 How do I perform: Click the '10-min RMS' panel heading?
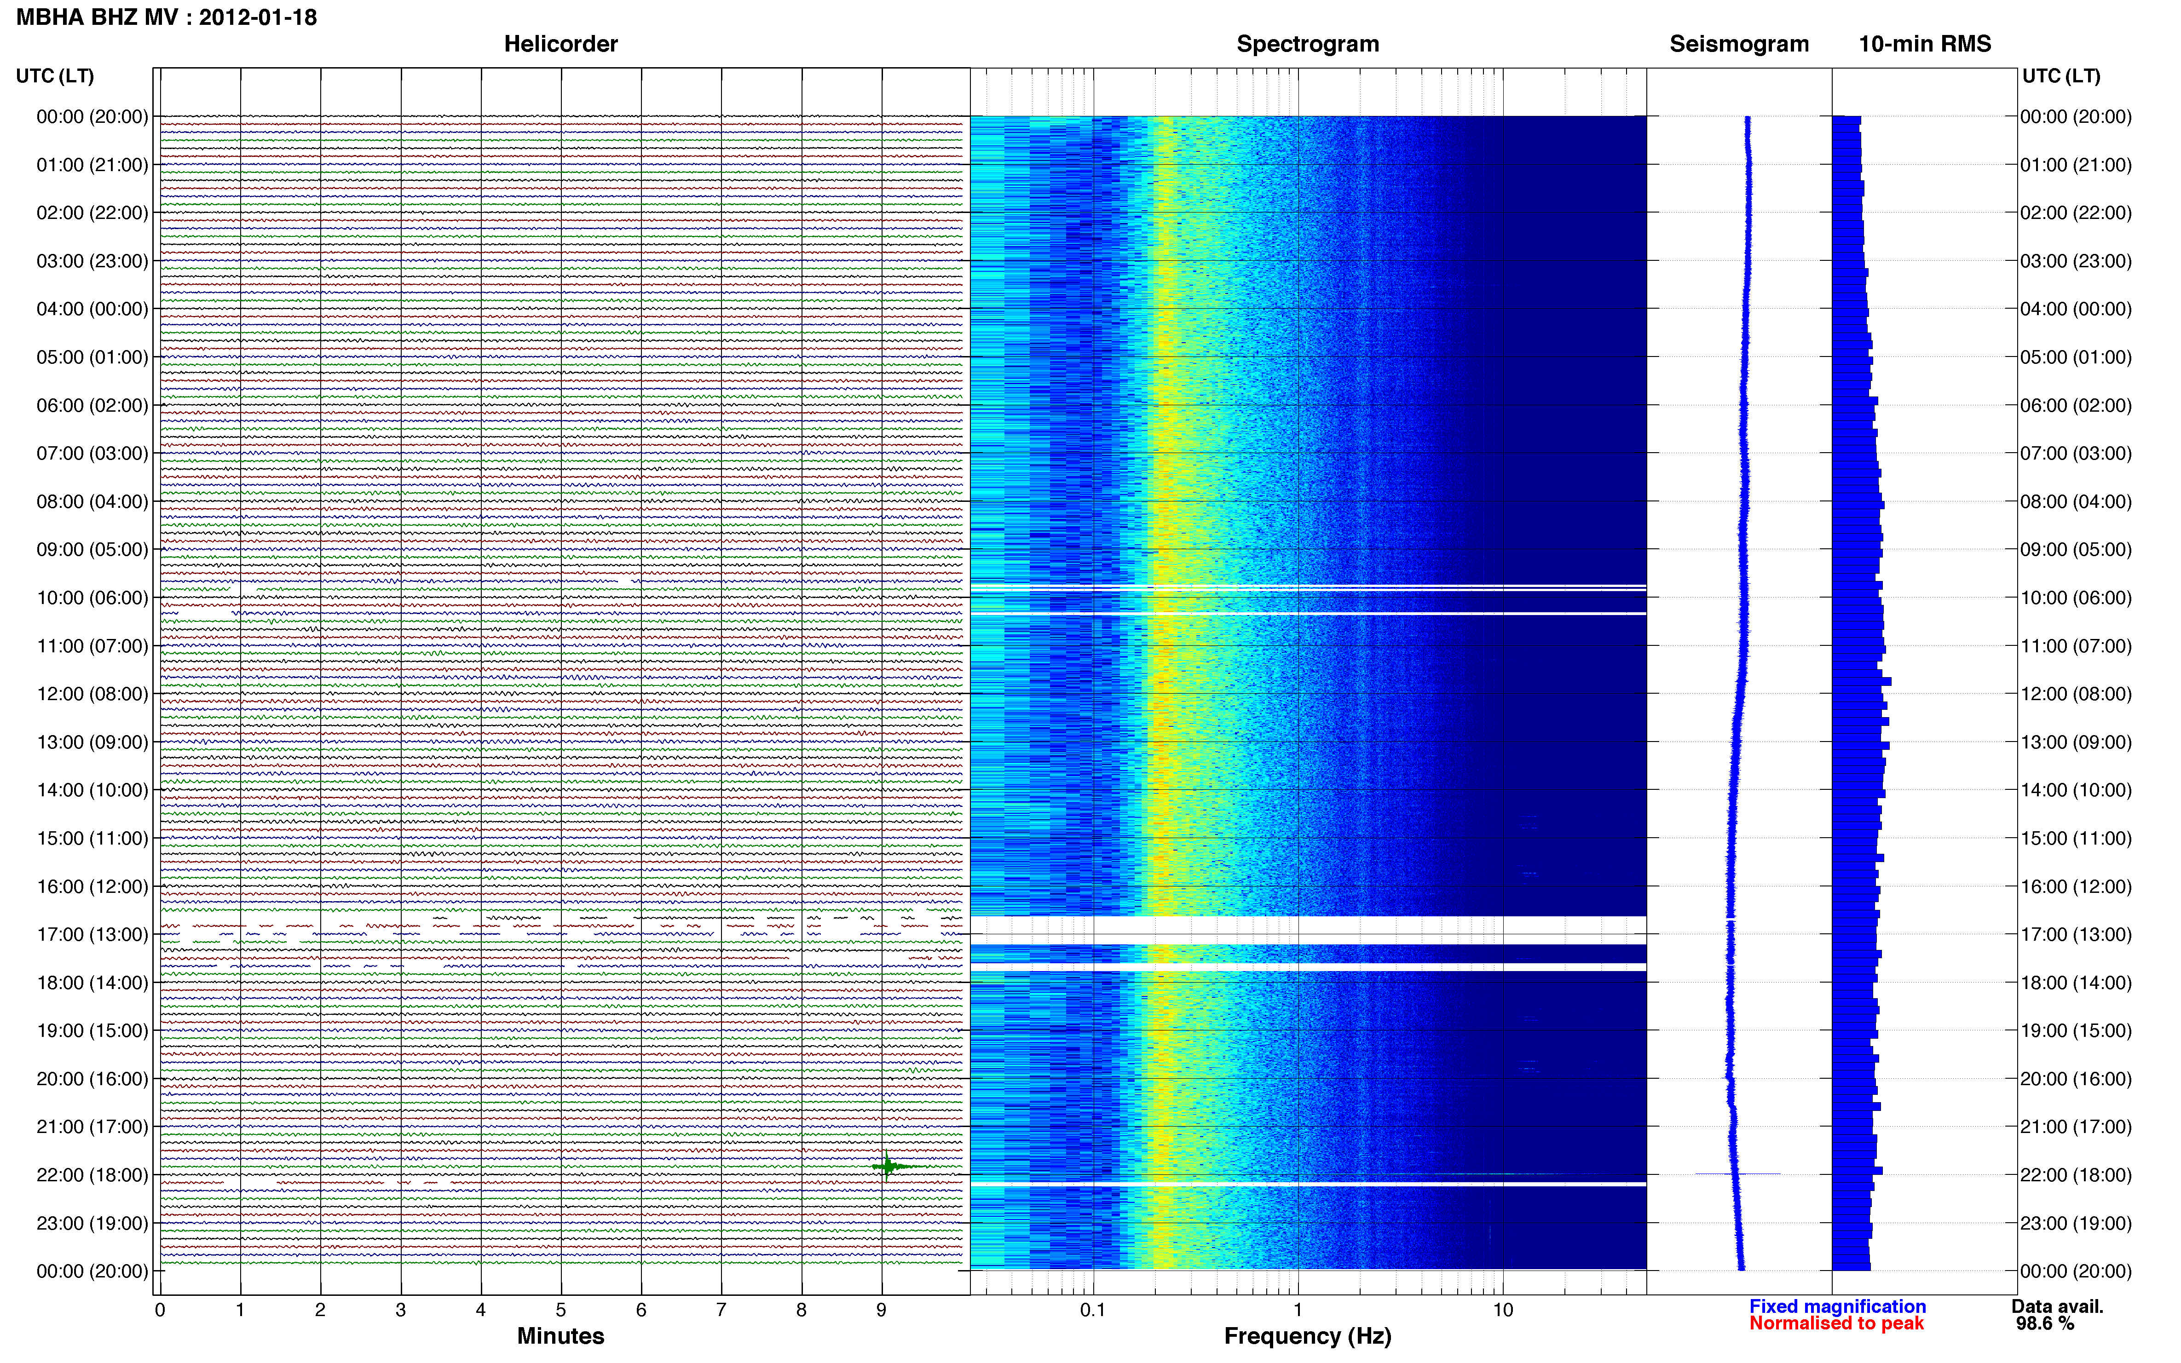click(x=1925, y=44)
